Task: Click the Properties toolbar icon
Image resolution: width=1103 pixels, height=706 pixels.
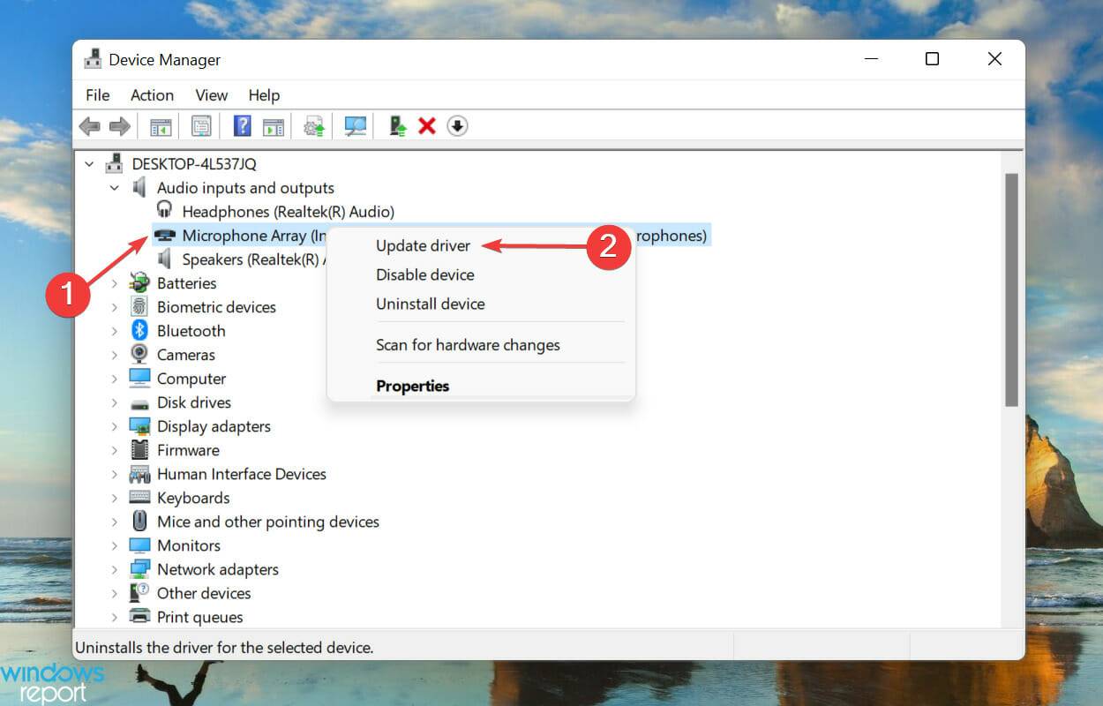Action: pos(203,125)
